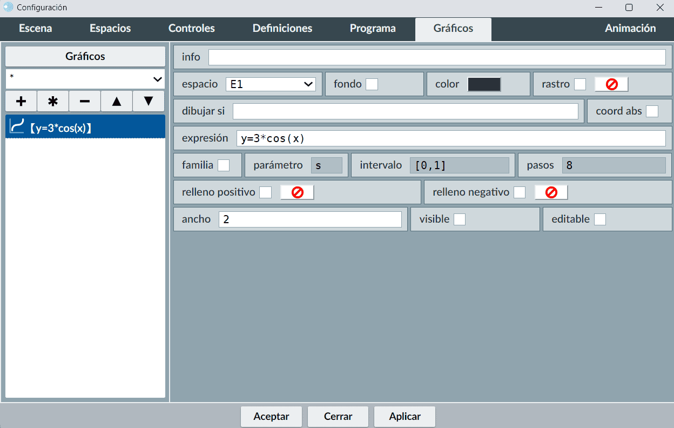
Task: Choose relleno positivo color button
Action: pos(296,192)
